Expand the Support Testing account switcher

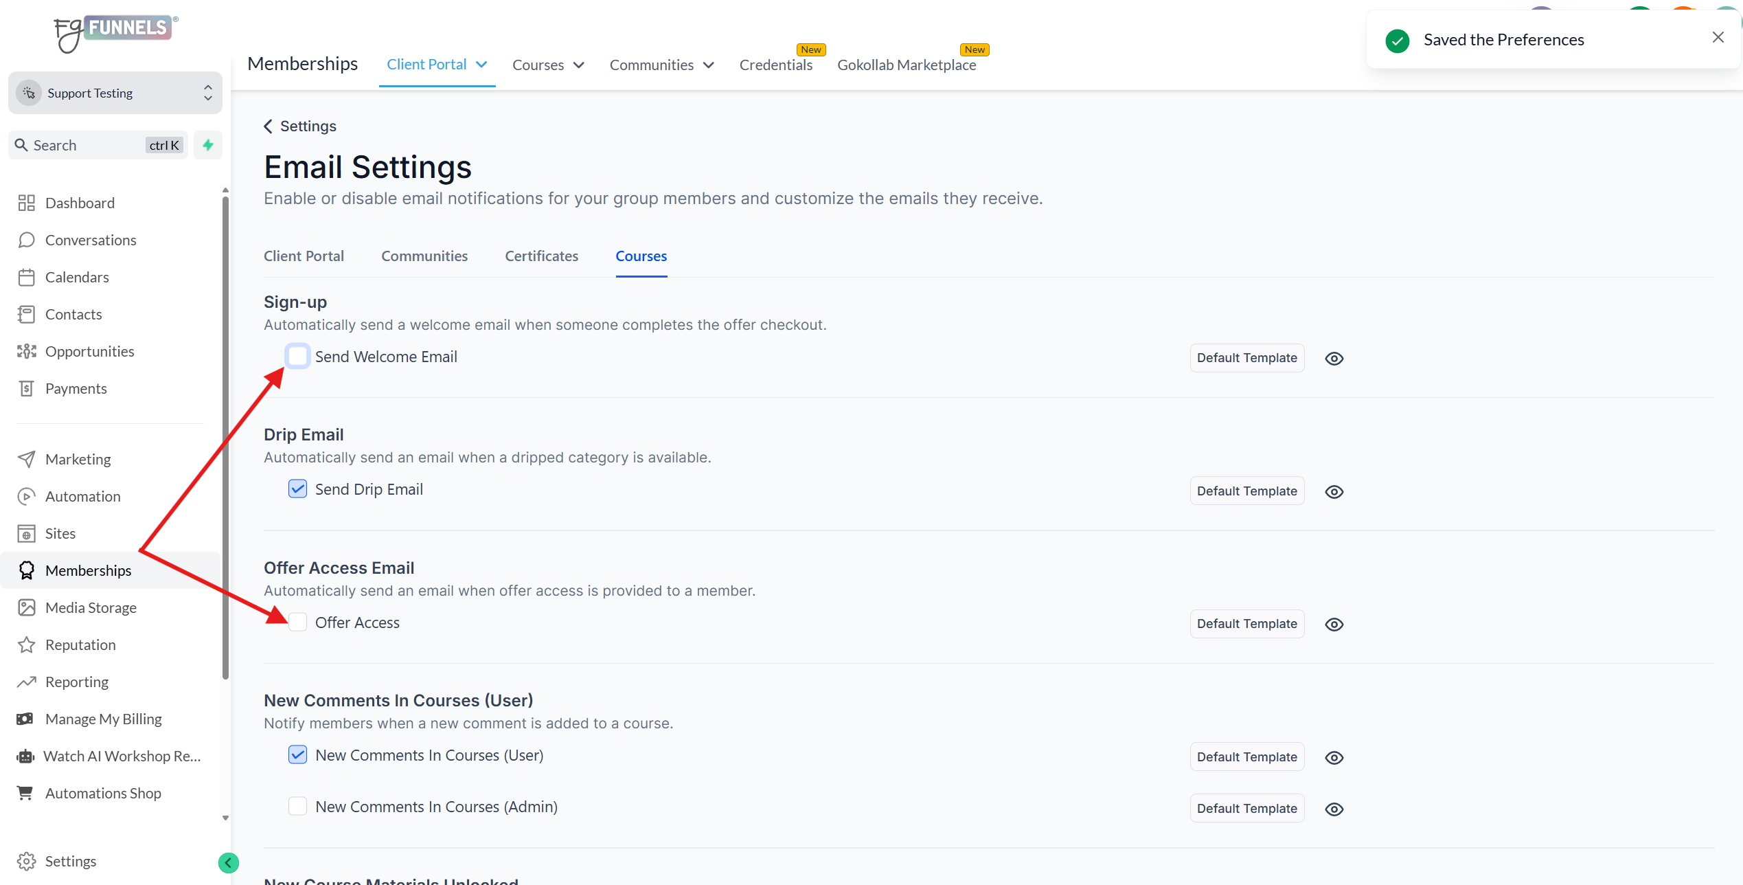(x=115, y=93)
